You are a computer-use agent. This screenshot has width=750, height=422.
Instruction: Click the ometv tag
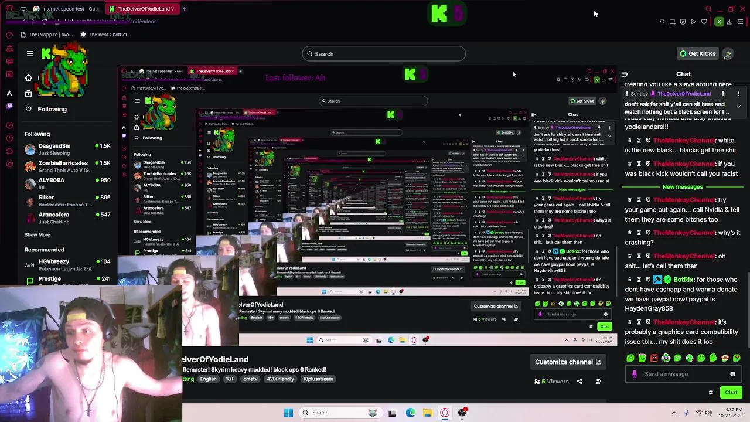[x=250, y=379]
